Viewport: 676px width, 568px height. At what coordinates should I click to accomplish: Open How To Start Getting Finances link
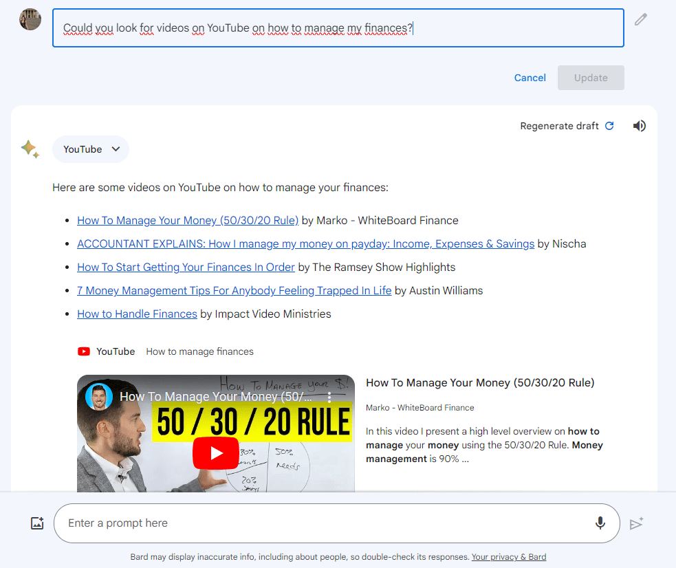coord(186,267)
